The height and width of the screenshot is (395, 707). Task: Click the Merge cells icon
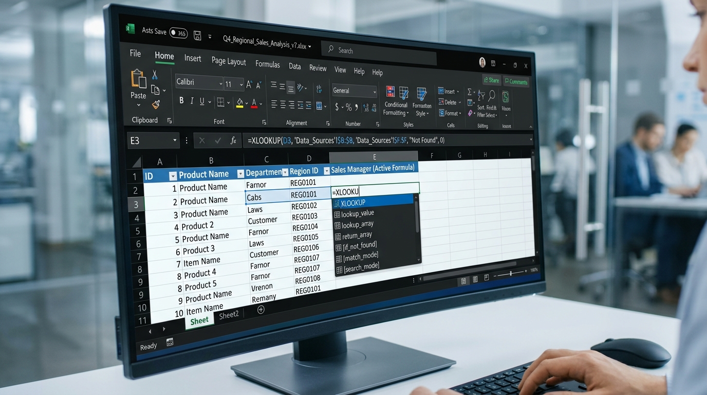pos(320,106)
